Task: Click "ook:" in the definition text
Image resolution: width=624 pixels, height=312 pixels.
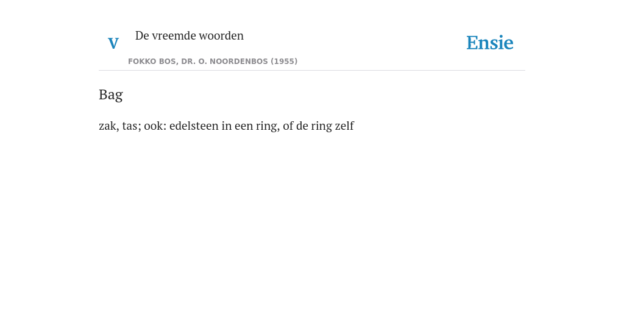Action: [155, 126]
